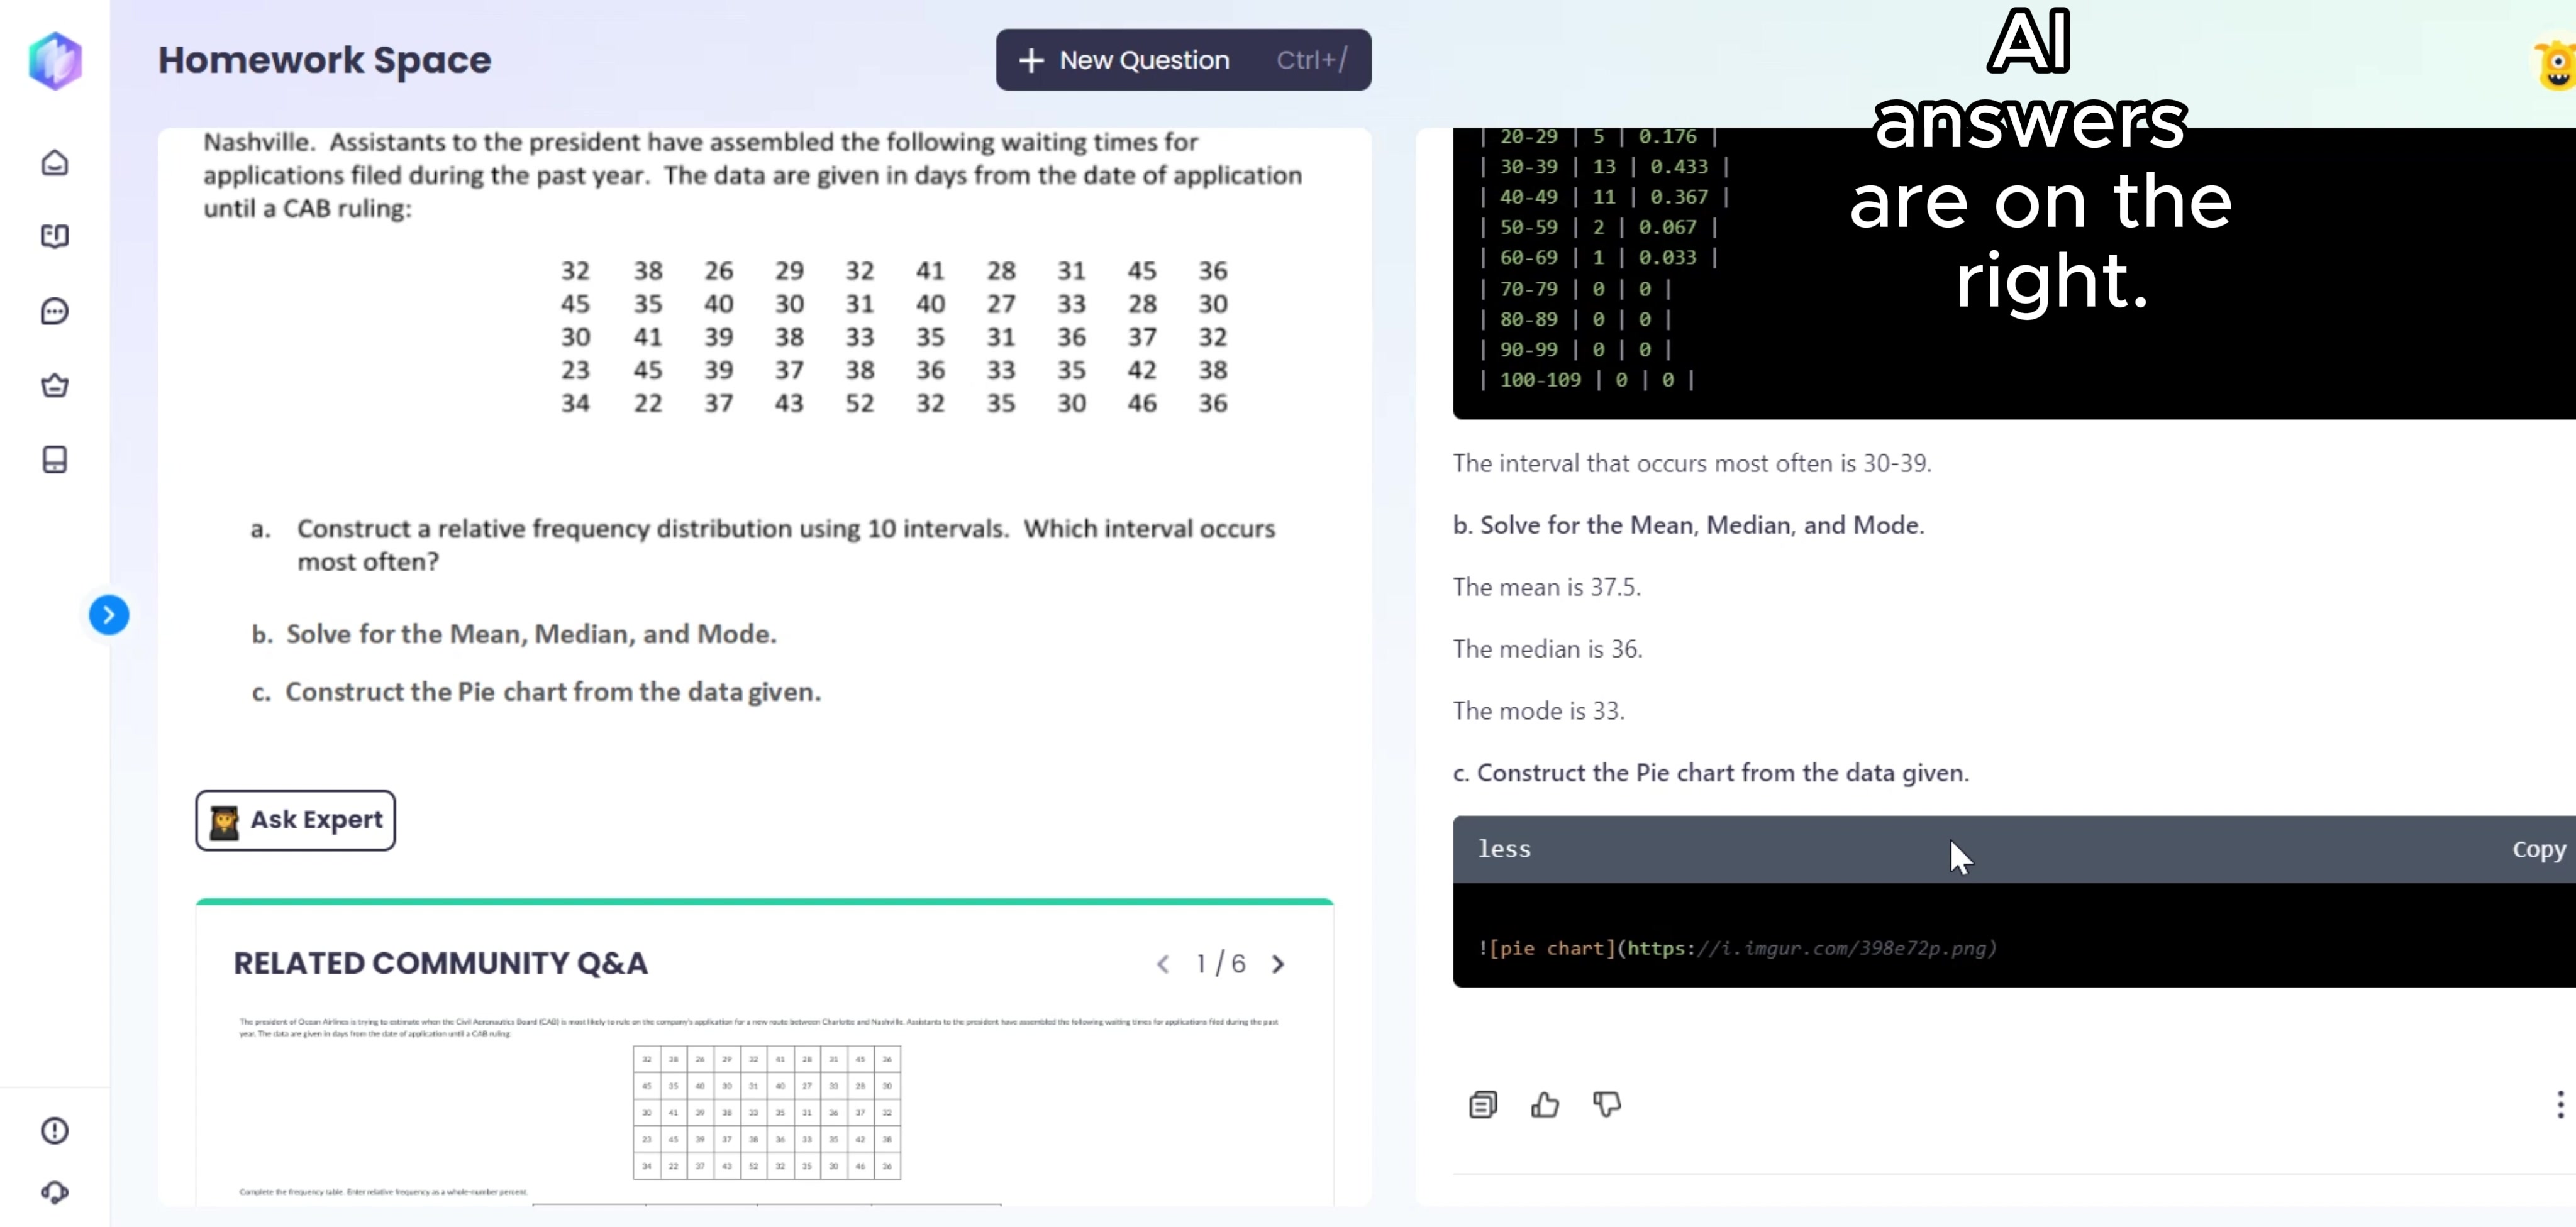
Task: Open the open-book sidebar icon
Action: click(55, 236)
